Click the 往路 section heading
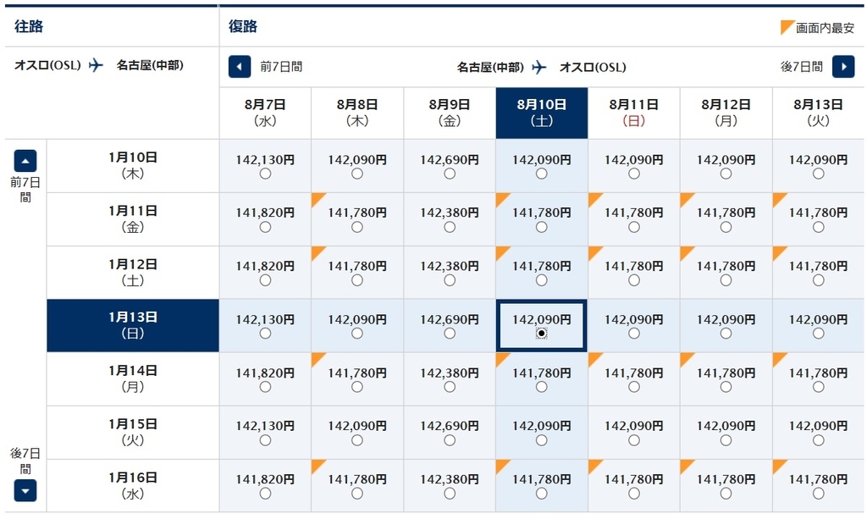 coord(29,26)
